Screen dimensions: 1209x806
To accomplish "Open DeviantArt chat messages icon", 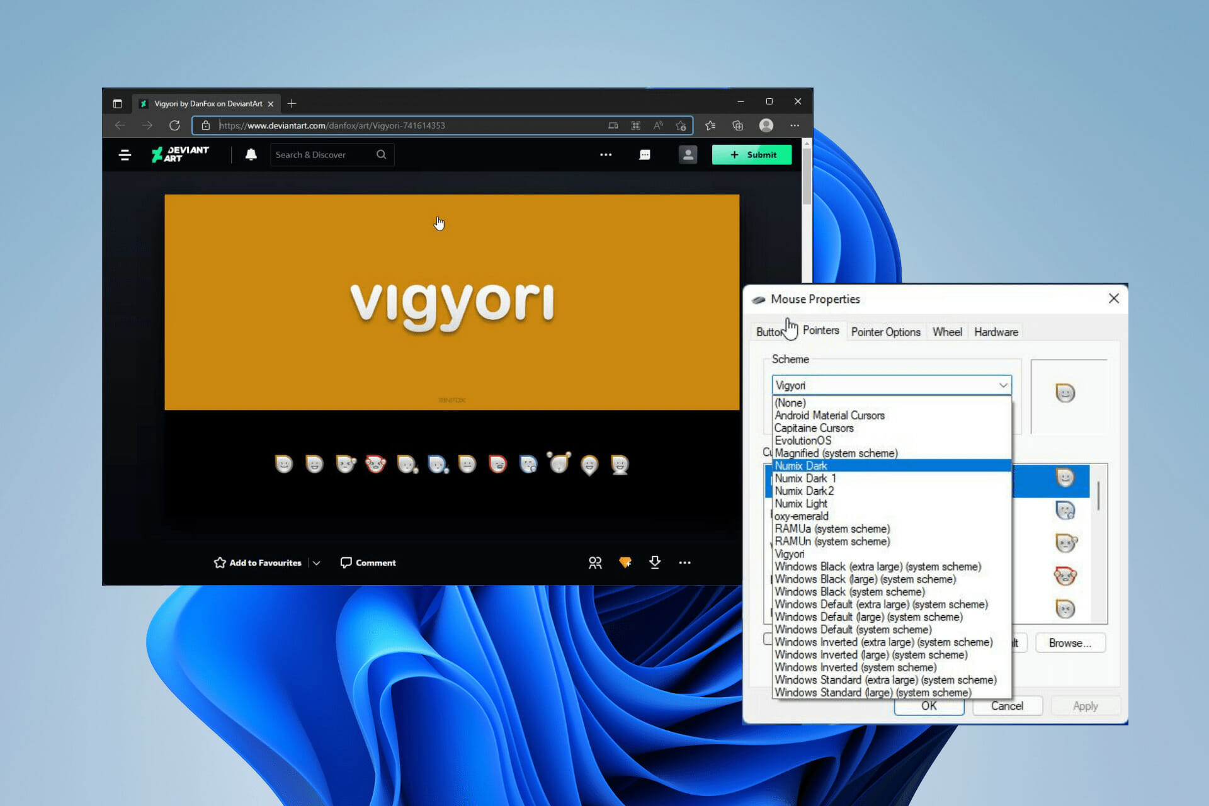I will coord(645,155).
